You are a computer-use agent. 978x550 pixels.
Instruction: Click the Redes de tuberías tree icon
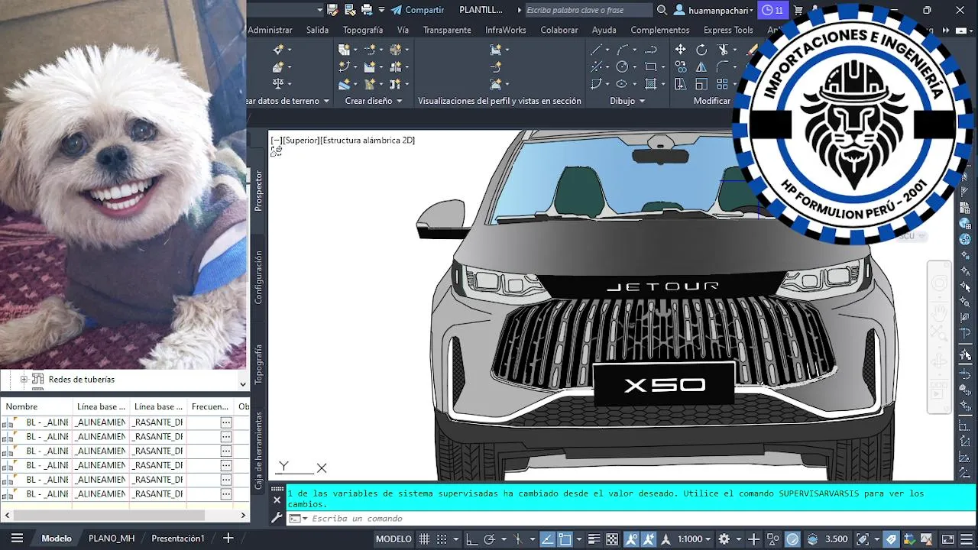37,379
